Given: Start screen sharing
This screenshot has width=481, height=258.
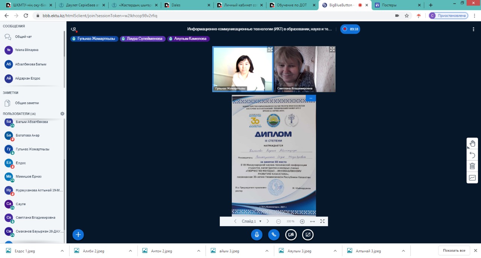Looking at the screenshot, I should pyautogui.click(x=308, y=235).
